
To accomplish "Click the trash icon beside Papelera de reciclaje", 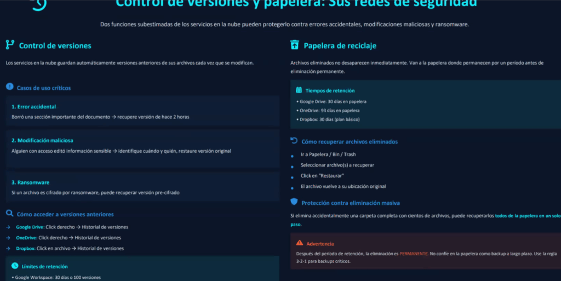I will click(295, 45).
